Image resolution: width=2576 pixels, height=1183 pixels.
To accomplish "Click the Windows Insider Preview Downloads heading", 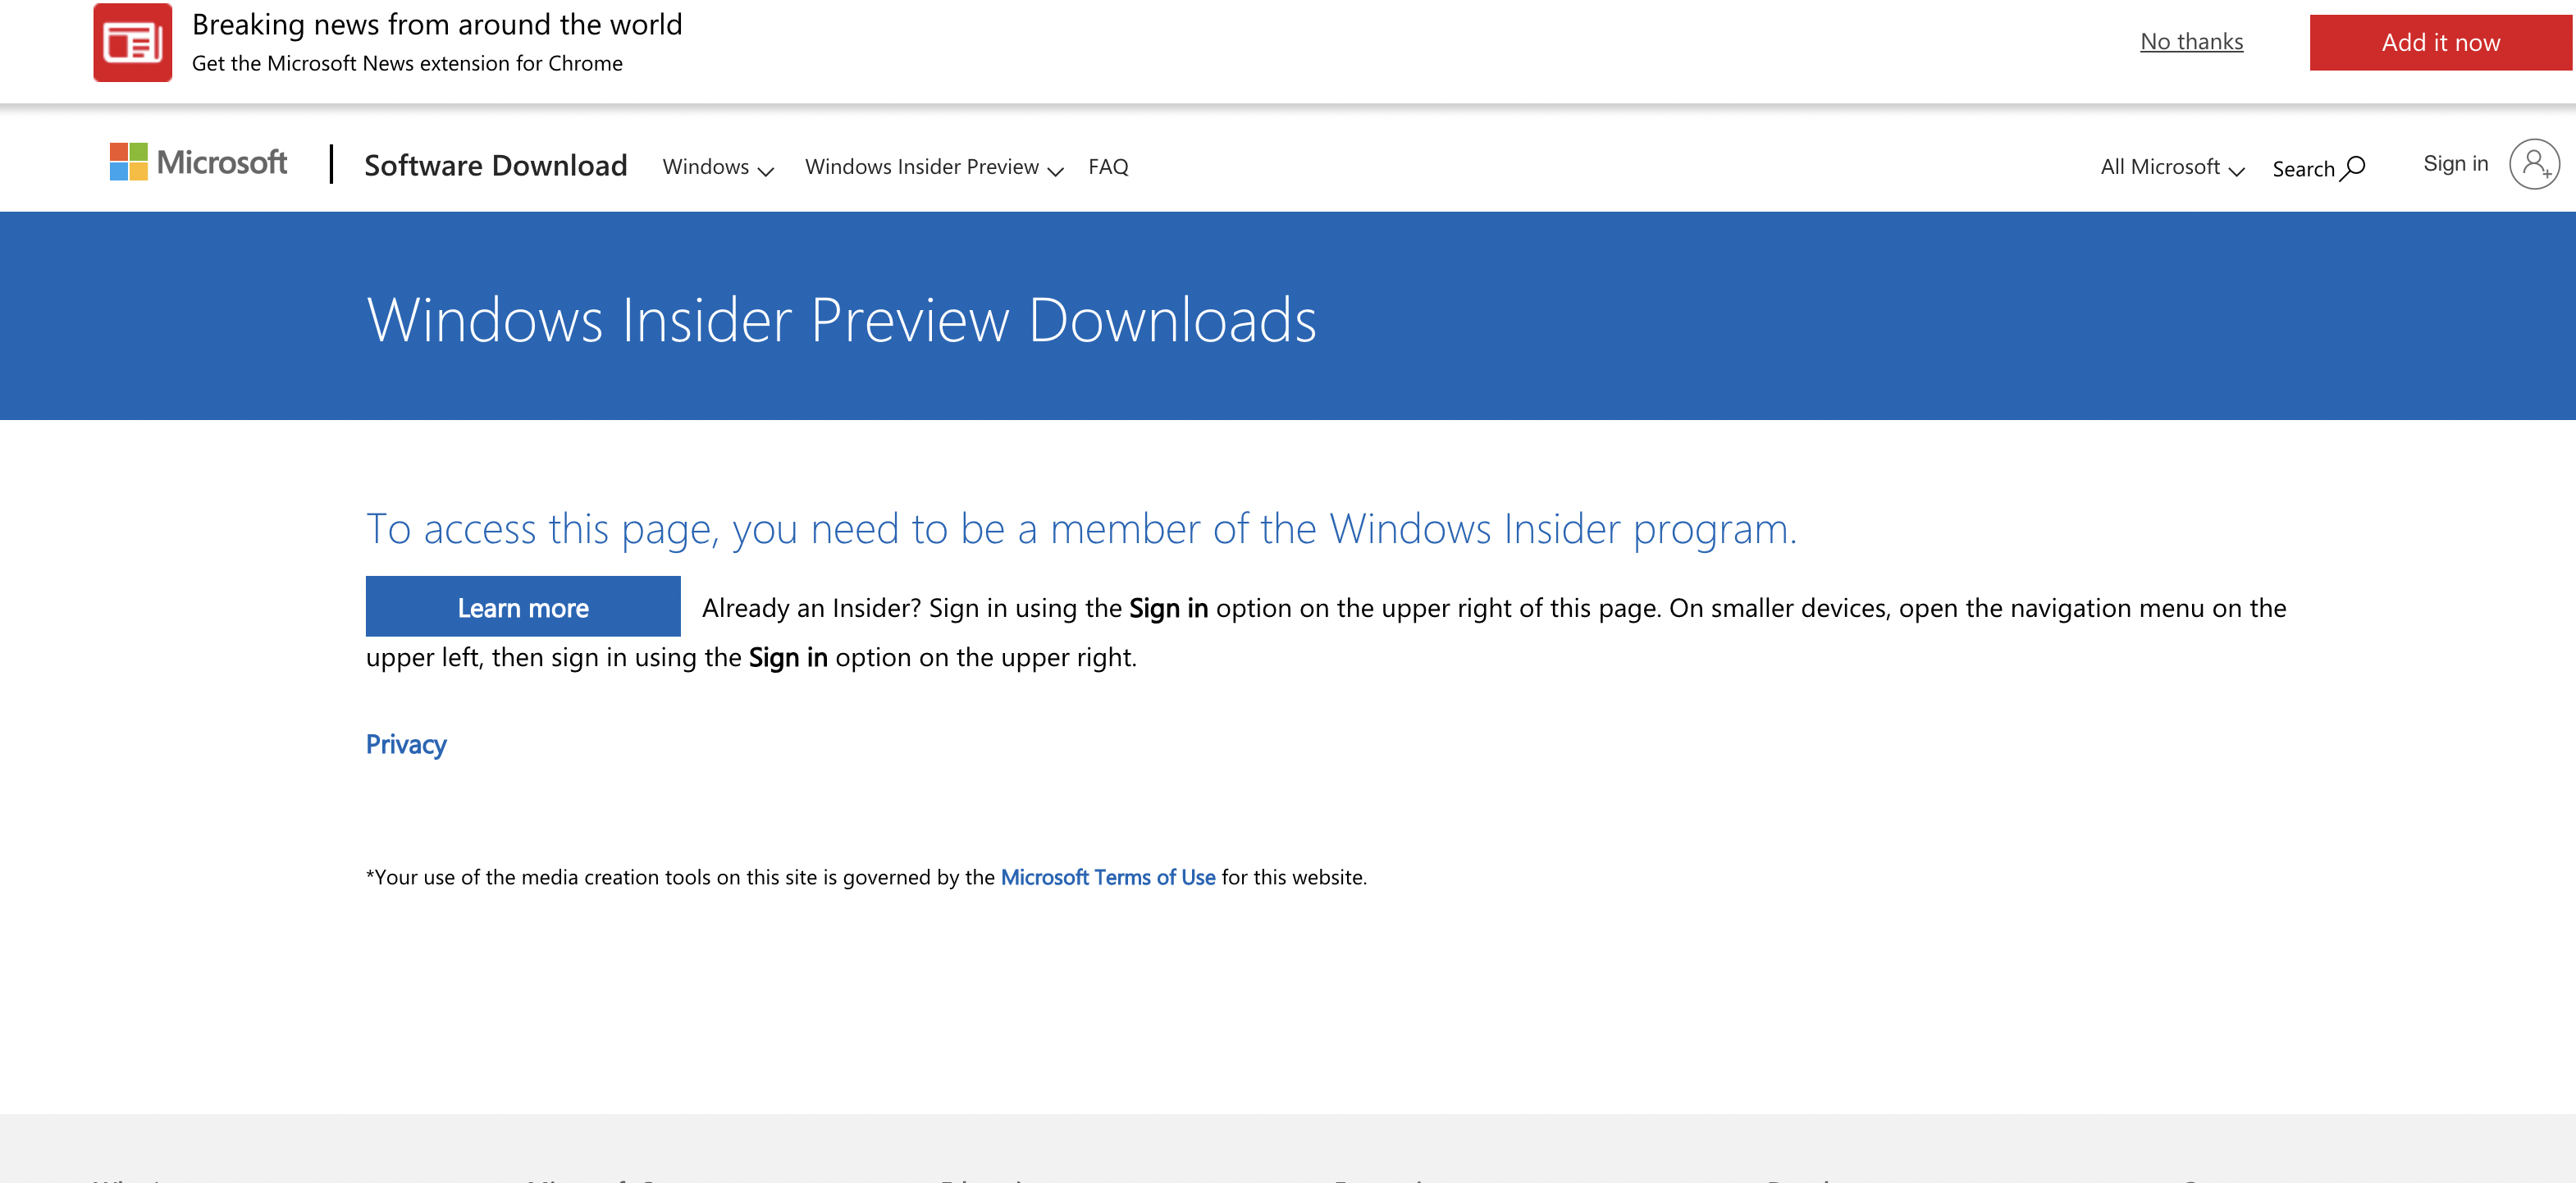I will (x=841, y=320).
